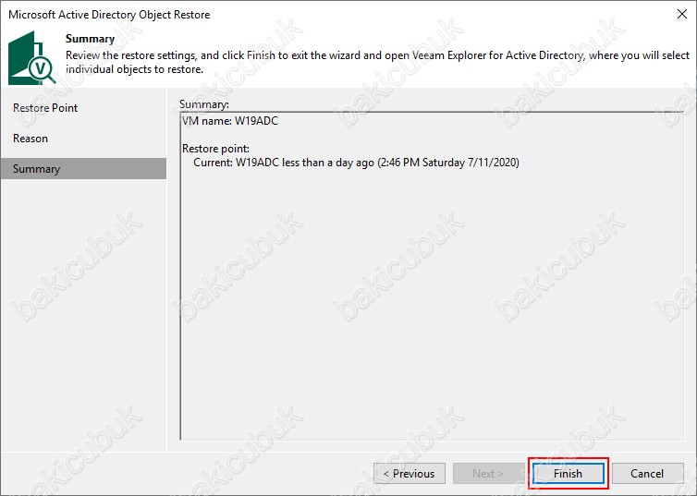The width and height of the screenshot is (697, 496).
Task: Click the "Review the restore settings" description text
Action: pos(377,62)
